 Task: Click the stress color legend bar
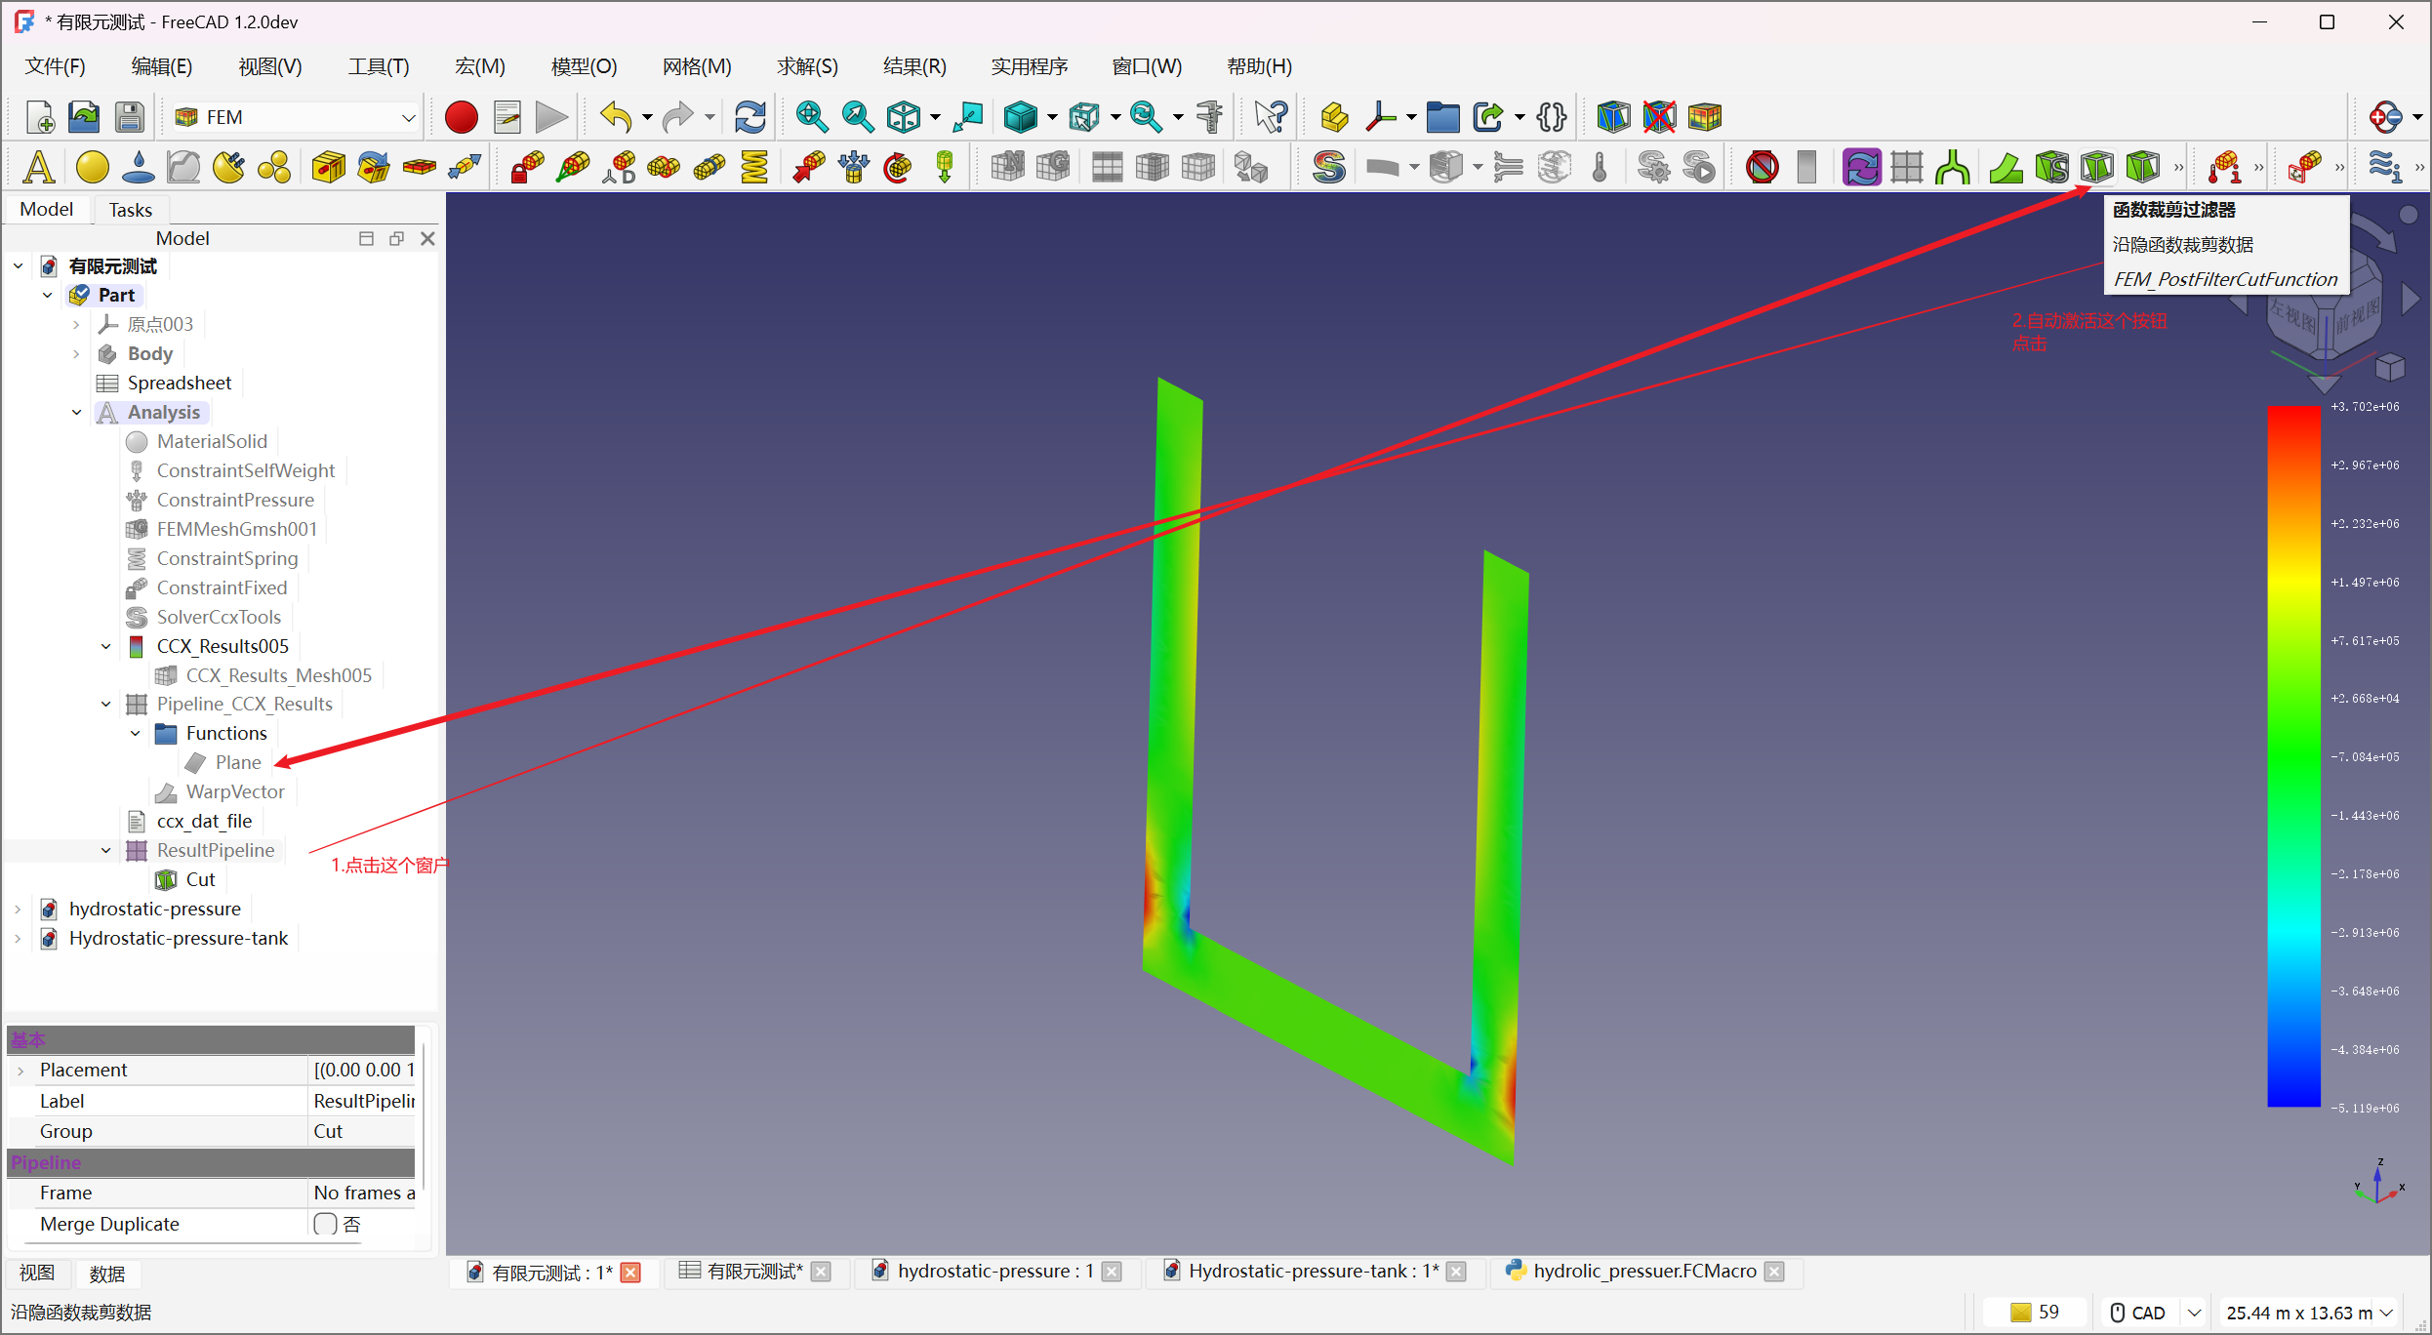pos(2292,756)
